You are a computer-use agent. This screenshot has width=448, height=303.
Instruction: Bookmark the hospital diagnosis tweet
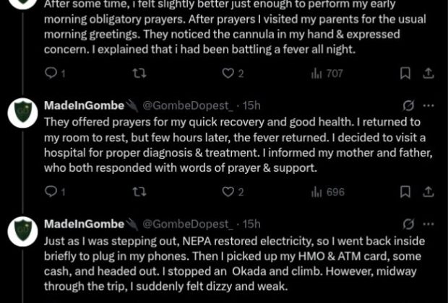[405, 192]
